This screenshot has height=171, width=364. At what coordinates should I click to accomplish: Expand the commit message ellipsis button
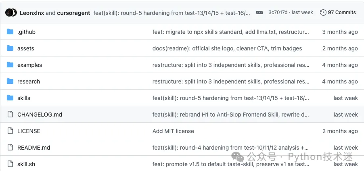[259, 13]
